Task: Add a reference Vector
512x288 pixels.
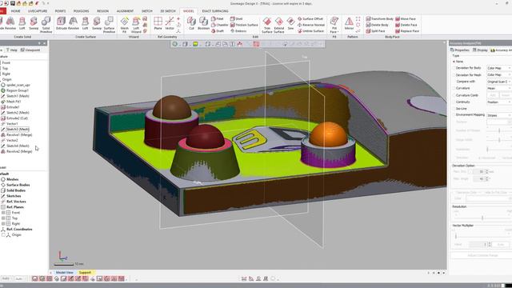Action: 170,23
